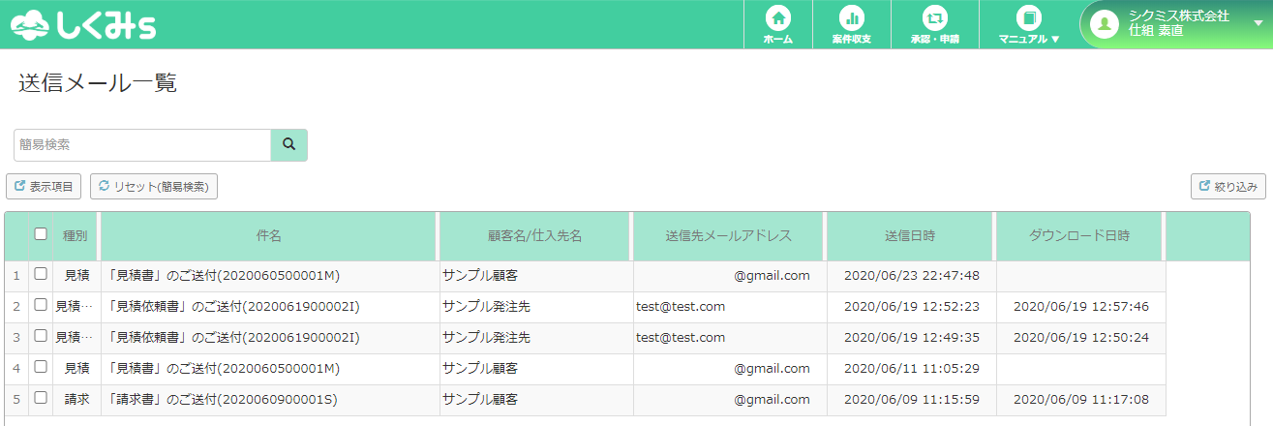Open the 案件収支 chart icon

click(852, 24)
